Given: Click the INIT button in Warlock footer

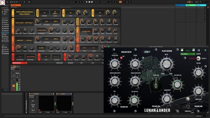Looking at the screenshot, I should click(81, 63).
